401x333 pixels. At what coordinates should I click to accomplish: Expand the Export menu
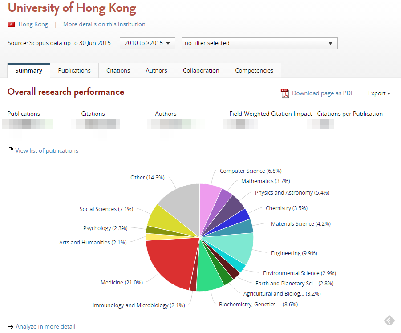tap(379, 93)
